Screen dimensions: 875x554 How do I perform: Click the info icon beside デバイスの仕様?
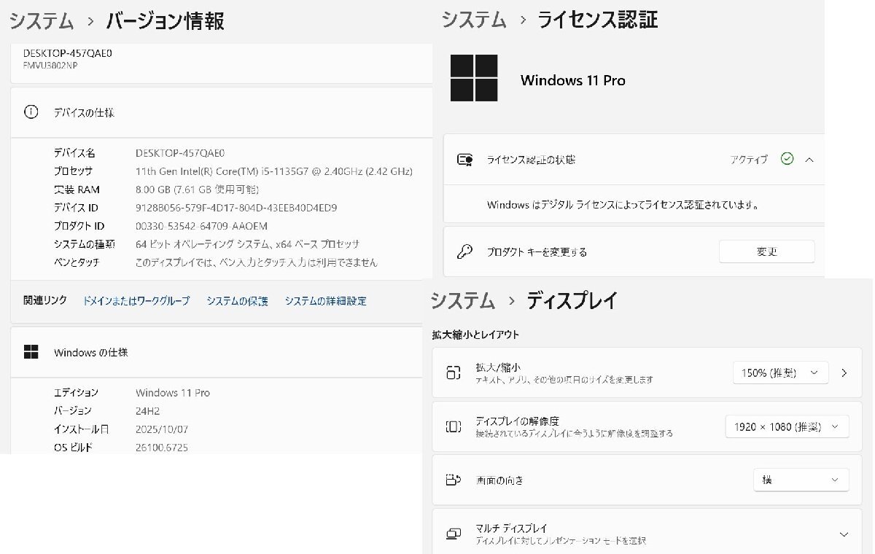[x=31, y=112]
